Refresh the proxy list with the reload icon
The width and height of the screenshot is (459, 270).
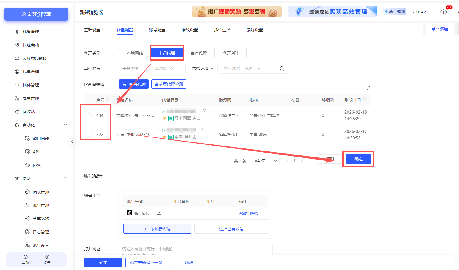tap(368, 88)
